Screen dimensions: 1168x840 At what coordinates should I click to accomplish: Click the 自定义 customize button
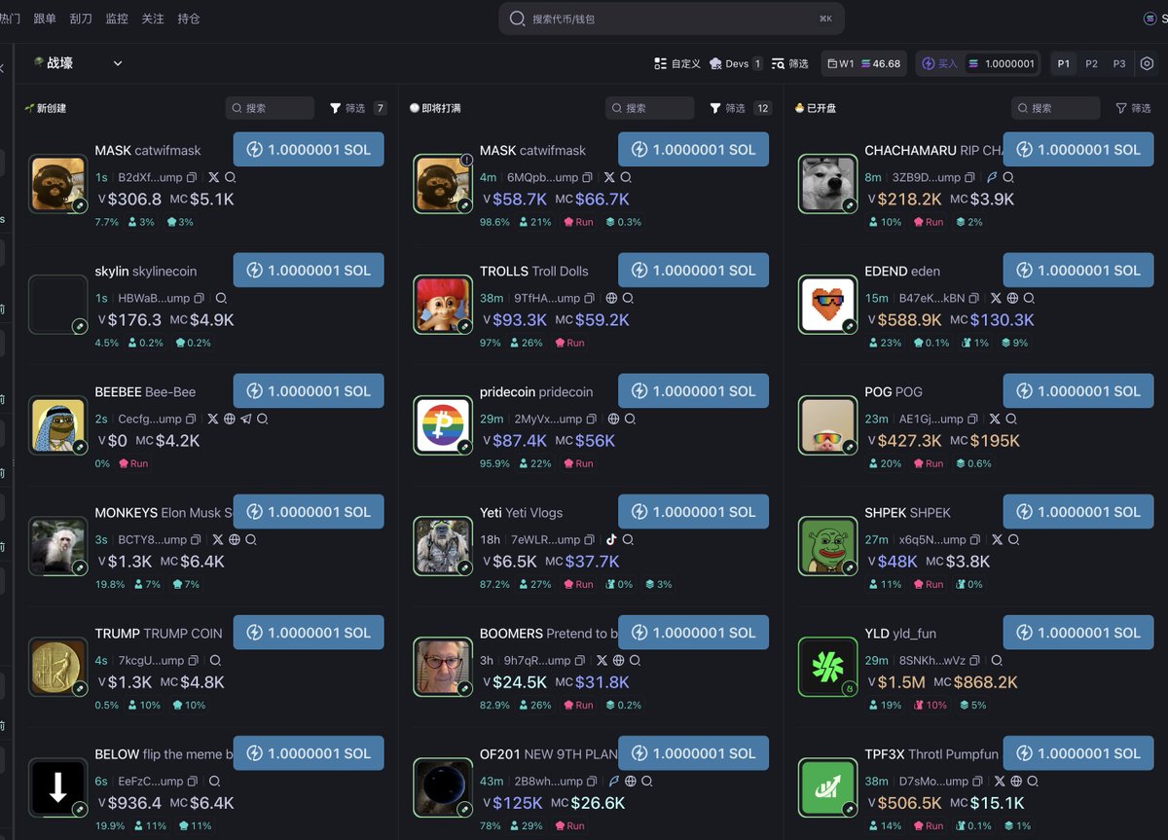677,63
